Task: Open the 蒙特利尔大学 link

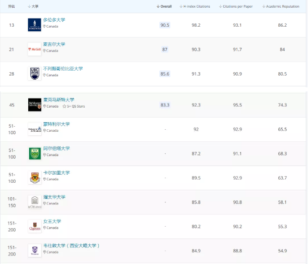Action: [56, 124]
